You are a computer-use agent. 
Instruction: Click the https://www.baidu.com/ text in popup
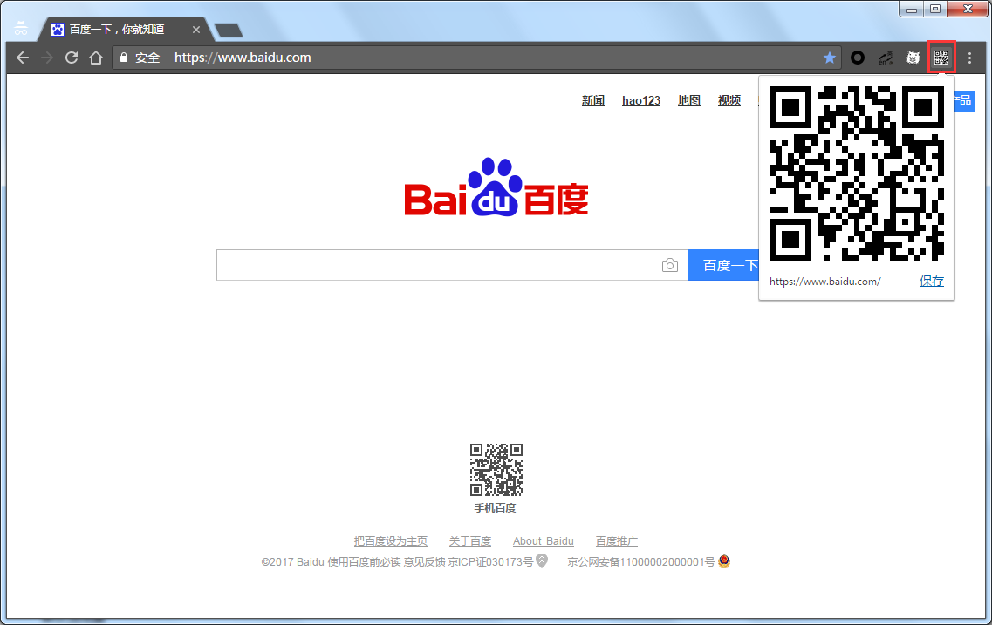pyautogui.click(x=825, y=282)
